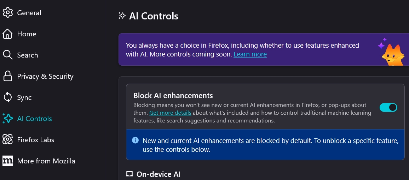Image resolution: width=409 pixels, height=180 pixels.
Task: Go to the Sync settings section
Action: [24, 97]
